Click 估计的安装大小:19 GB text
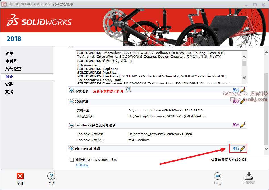The width and height of the screenshot is (269, 190). [229, 160]
